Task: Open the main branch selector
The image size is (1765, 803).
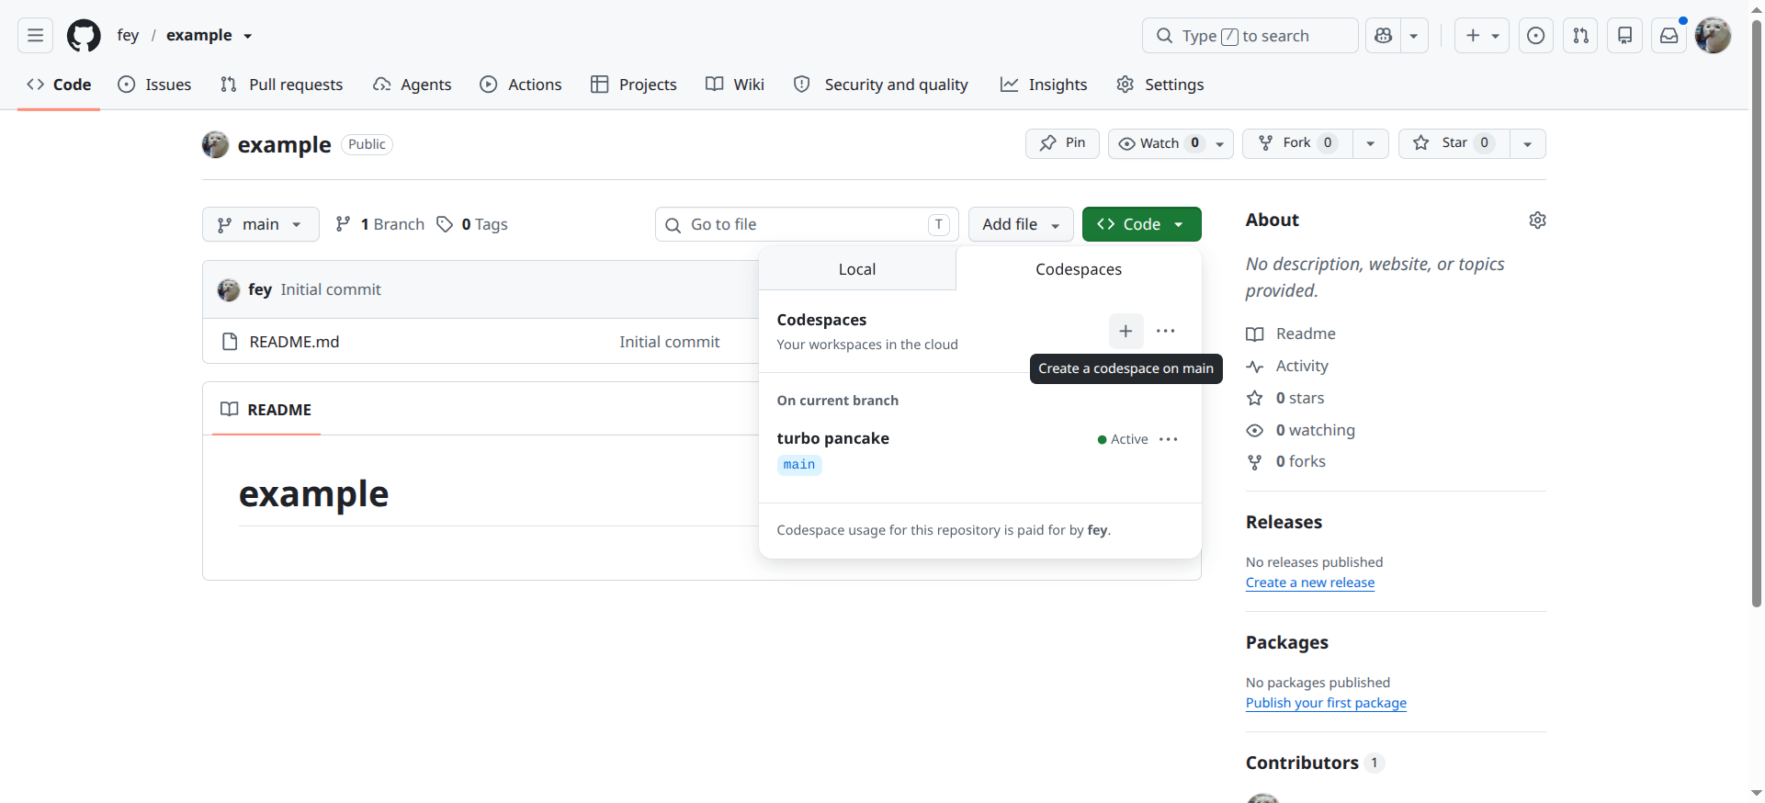Action: pyautogui.click(x=261, y=224)
